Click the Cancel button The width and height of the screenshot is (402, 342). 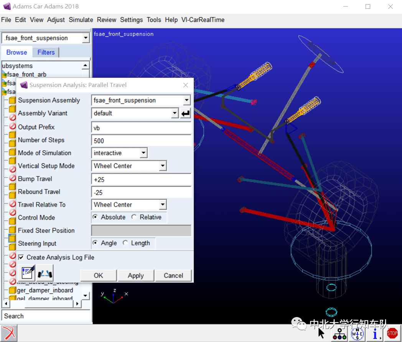click(x=173, y=275)
